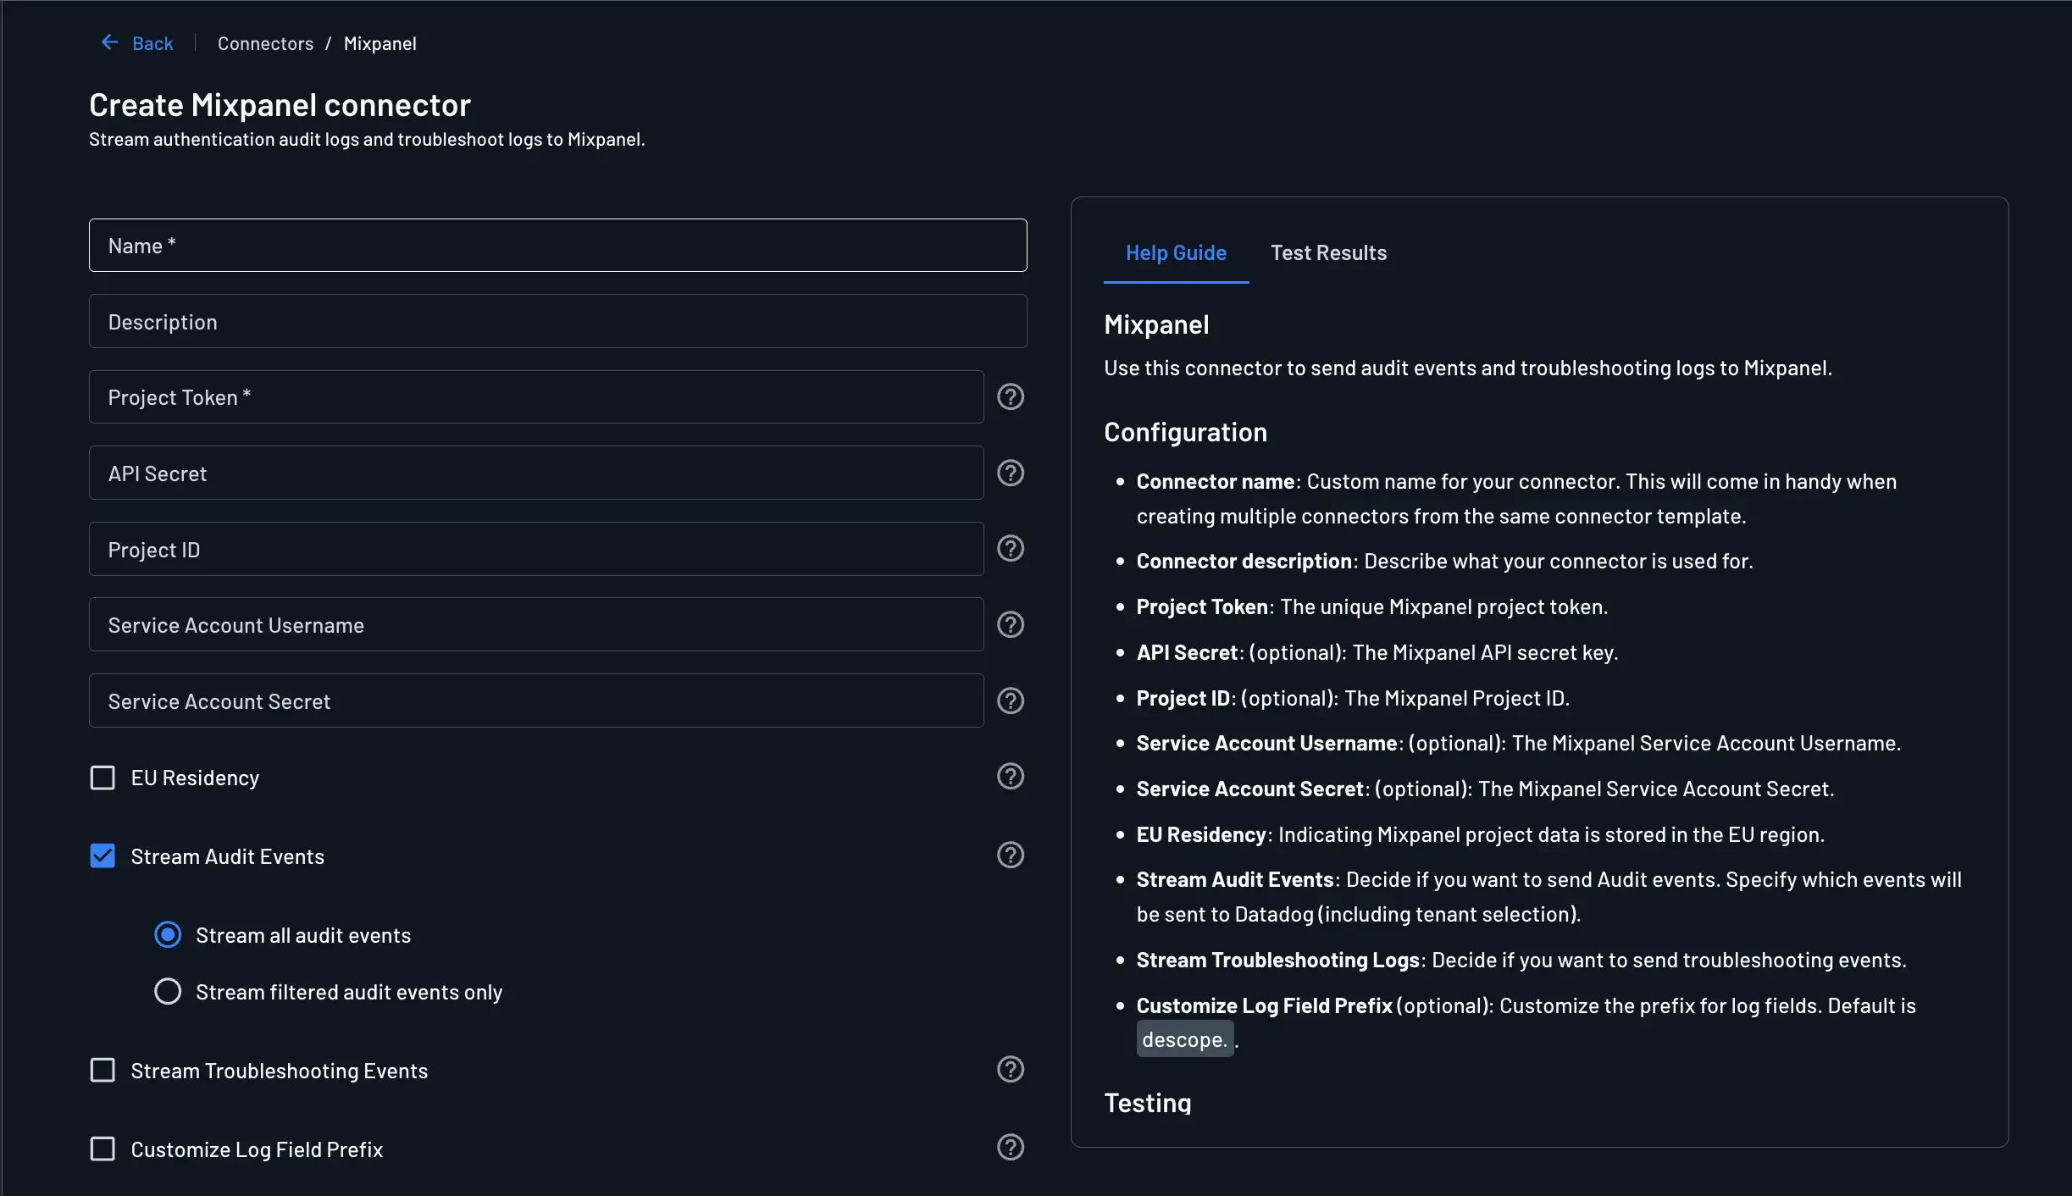Click help icon for Service Account Username
Viewport: 2072px width, 1196px height.
(x=1010, y=625)
